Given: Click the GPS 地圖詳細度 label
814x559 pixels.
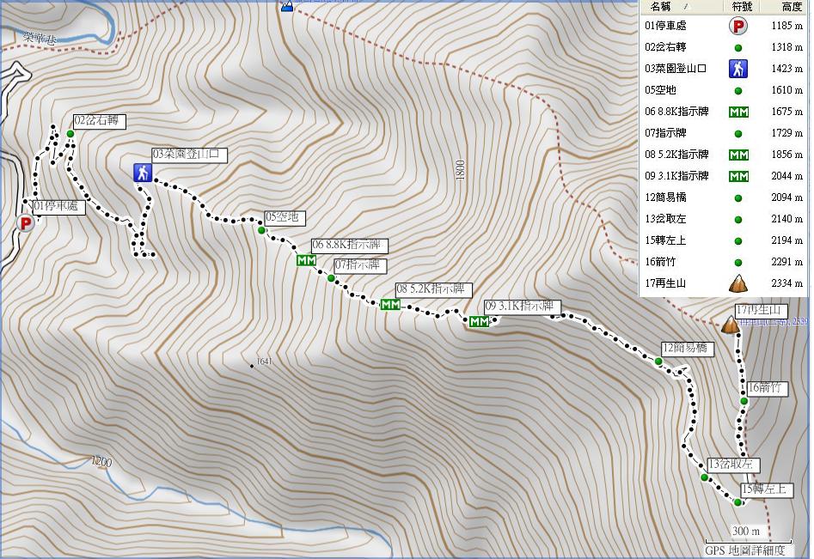Looking at the screenshot, I should [745, 550].
